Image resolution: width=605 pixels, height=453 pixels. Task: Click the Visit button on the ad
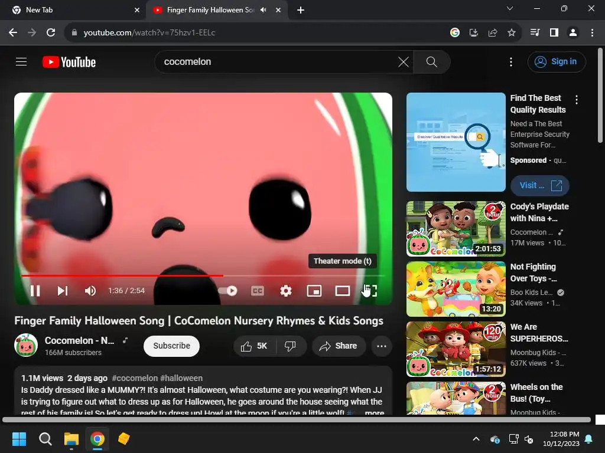click(x=540, y=185)
